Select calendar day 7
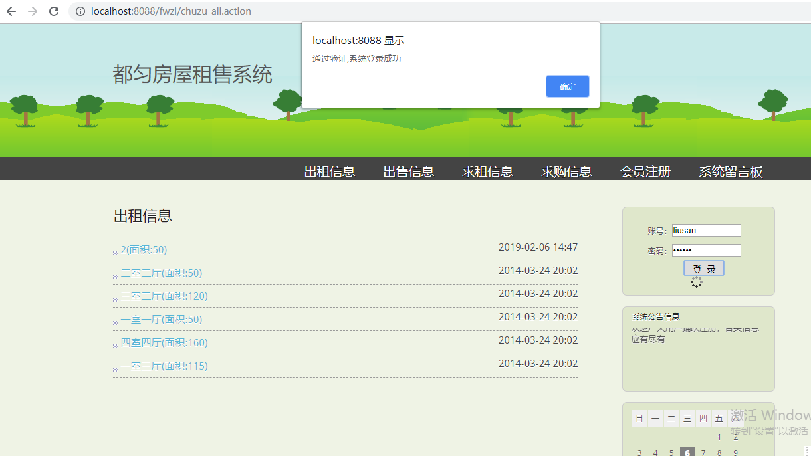 (703, 453)
